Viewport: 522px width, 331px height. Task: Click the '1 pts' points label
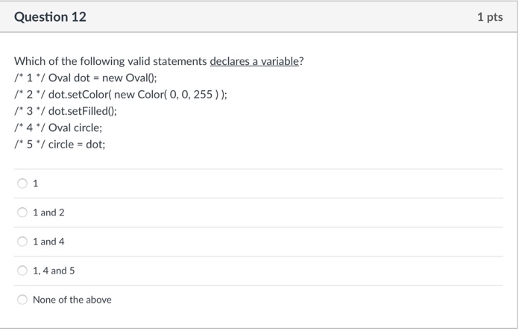[490, 16]
